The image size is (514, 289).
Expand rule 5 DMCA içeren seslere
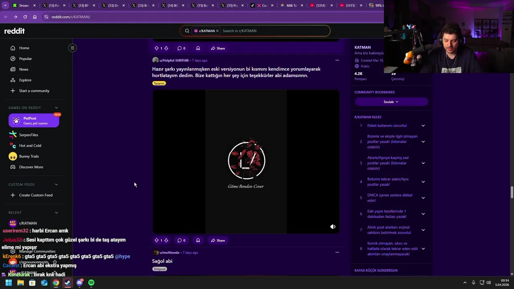coord(423,198)
